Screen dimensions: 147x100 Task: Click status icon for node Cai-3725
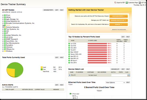(x=69, y=46)
